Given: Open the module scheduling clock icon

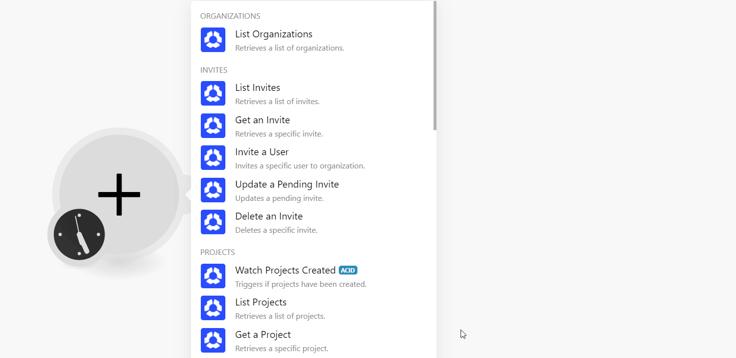Looking at the screenshot, I should point(79,234).
